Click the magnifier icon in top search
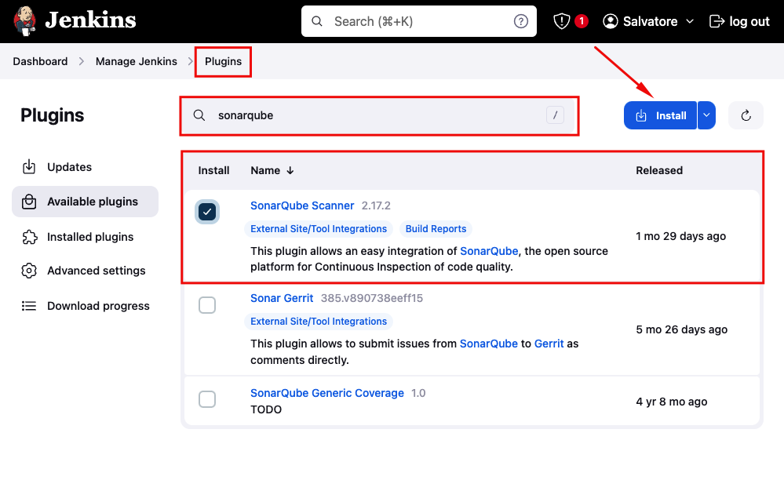The width and height of the screenshot is (784, 491). point(317,21)
